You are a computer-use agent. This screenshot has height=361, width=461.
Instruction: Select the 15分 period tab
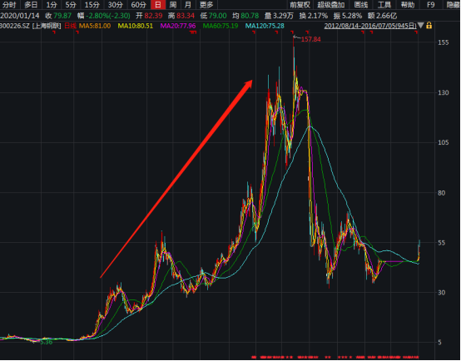tap(92, 5)
